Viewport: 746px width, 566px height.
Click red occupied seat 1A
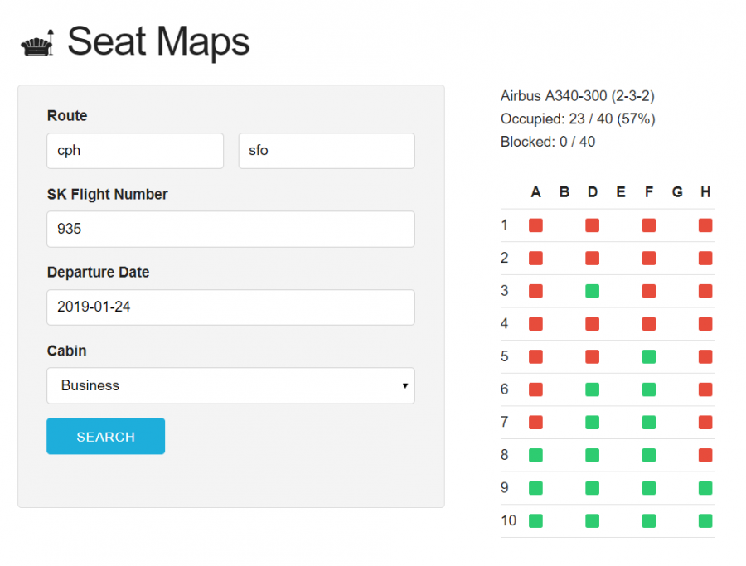click(x=535, y=225)
